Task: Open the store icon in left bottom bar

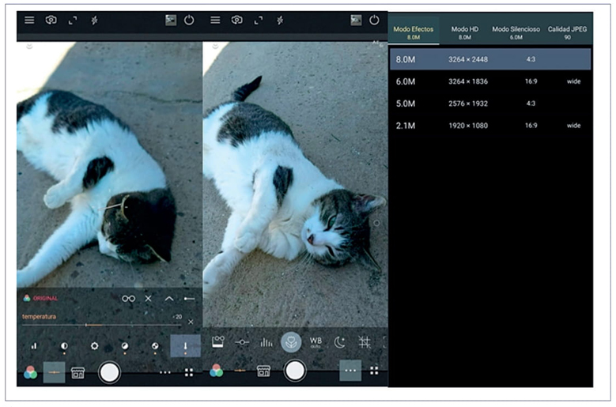Action: (x=77, y=371)
